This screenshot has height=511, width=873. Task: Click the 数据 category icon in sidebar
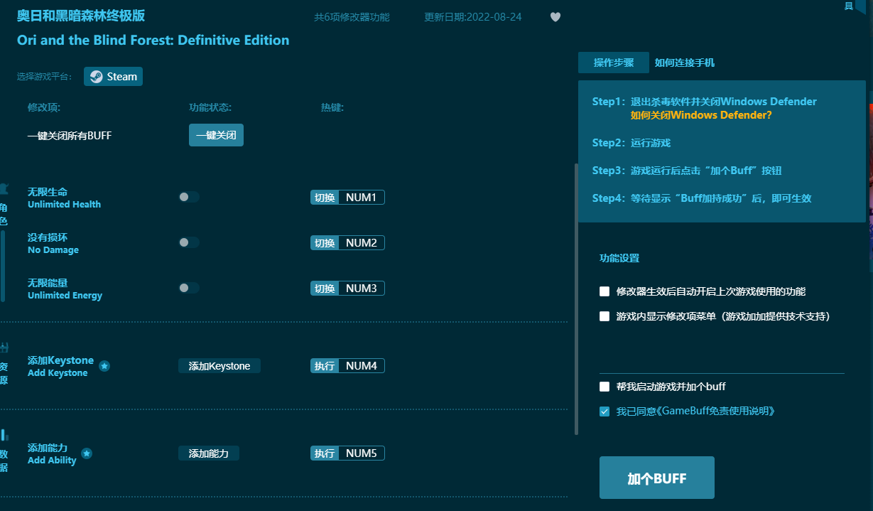click(x=4, y=435)
